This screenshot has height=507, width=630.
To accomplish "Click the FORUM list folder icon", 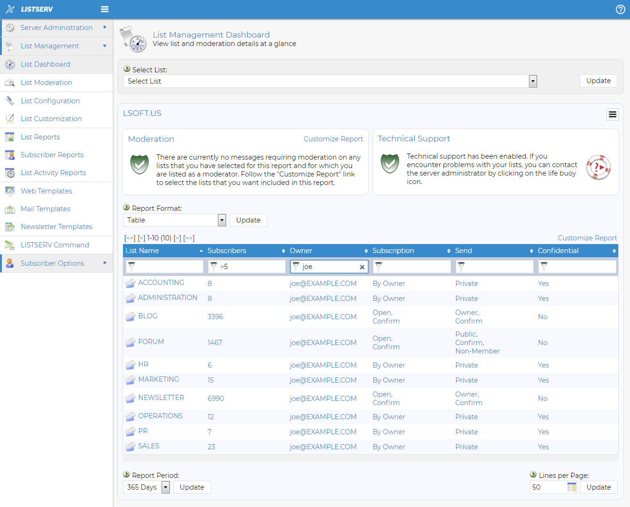I will pyautogui.click(x=130, y=343).
